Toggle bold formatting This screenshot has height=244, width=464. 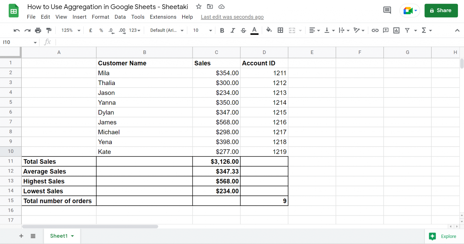(222, 30)
